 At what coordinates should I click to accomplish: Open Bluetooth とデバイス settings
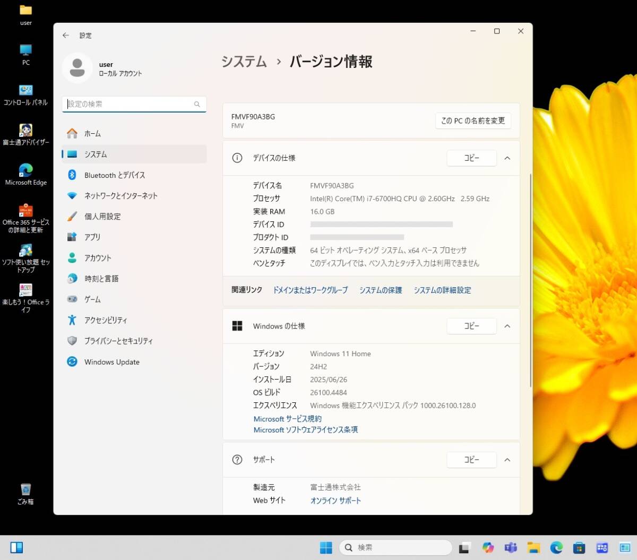(134, 175)
